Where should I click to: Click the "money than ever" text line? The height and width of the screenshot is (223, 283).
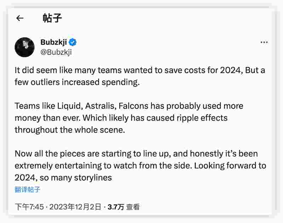pyautogui.click(x=121, y=118)
